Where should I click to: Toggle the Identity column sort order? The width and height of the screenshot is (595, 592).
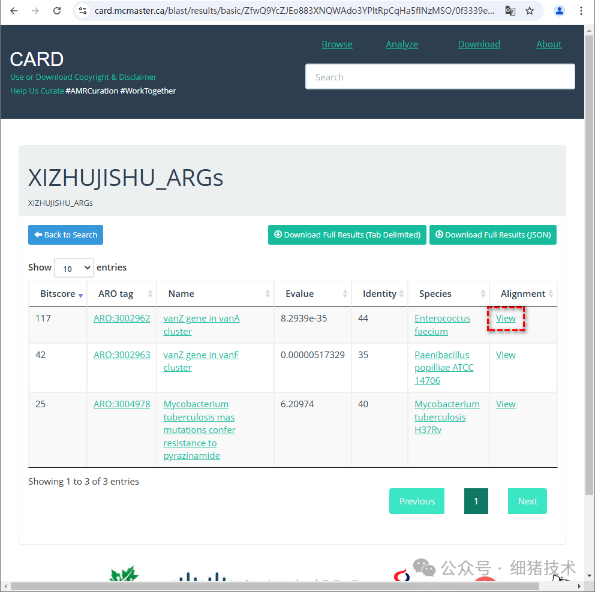402,294
